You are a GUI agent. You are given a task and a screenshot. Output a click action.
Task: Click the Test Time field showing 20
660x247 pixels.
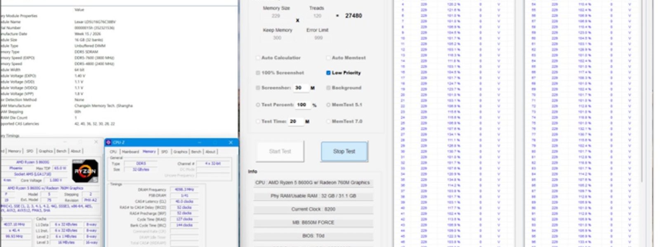click(296, 121)
